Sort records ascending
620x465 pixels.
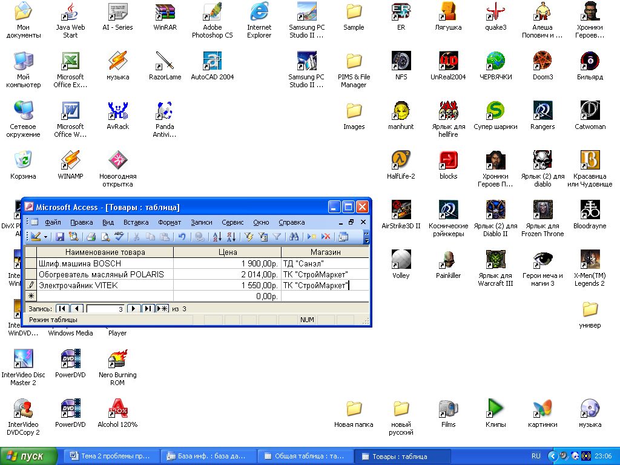pyautogui.click(x=217, y=237)
